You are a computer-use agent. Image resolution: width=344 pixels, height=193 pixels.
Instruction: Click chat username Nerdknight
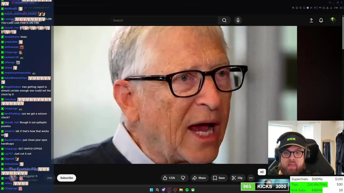coord(11,9)
